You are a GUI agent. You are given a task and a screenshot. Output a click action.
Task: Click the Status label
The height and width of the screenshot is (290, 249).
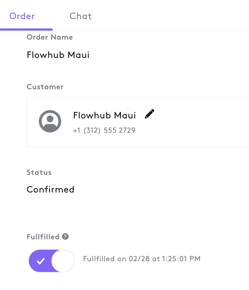click(39, 172)
